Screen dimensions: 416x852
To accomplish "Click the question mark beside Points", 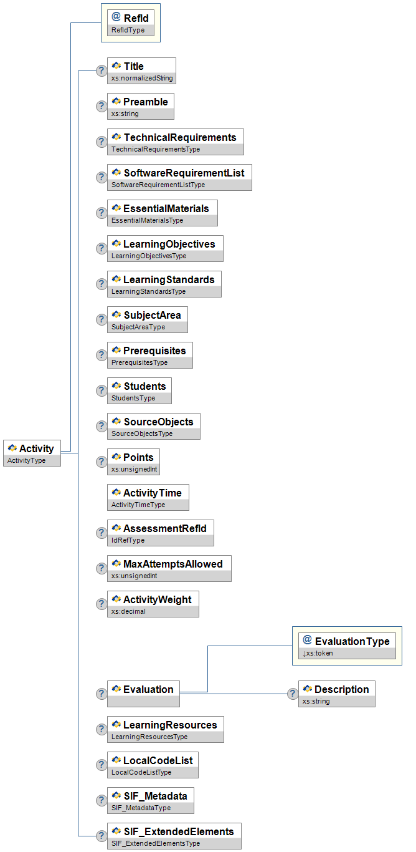I will click(101, 462).
